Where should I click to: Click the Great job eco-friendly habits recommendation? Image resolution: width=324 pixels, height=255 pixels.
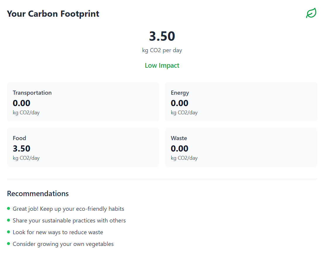click(x=68, y=209)
